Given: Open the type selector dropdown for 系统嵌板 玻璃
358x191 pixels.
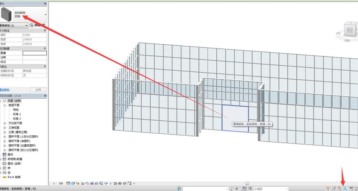Looking at the screenshot, I should [46, 15].
